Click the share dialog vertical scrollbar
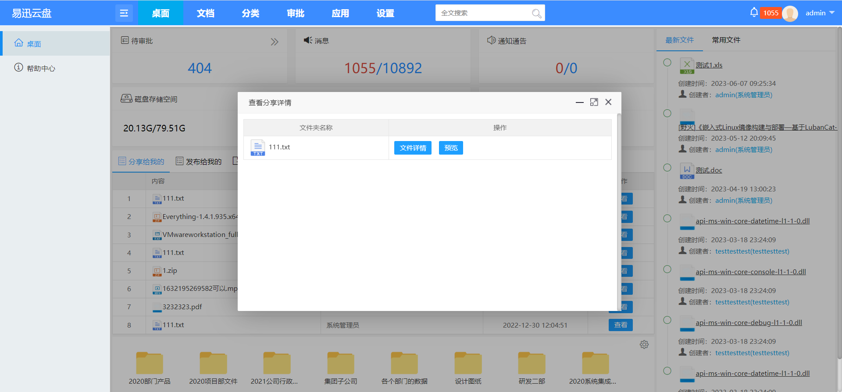 619,212
